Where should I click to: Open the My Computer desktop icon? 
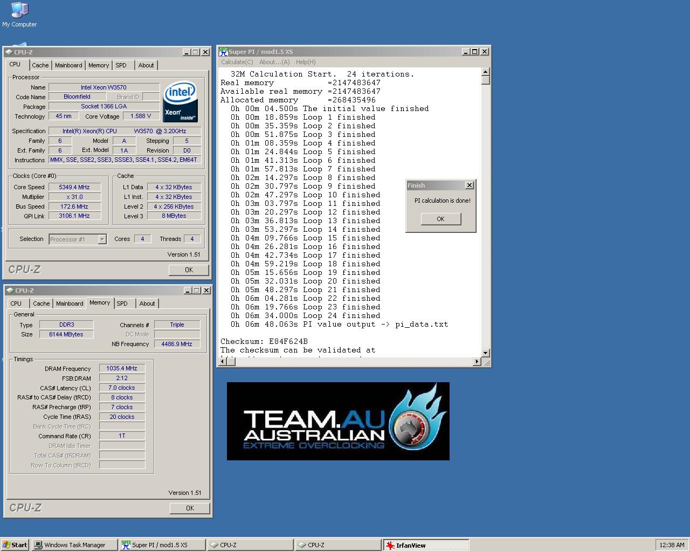tap(19, 15)
